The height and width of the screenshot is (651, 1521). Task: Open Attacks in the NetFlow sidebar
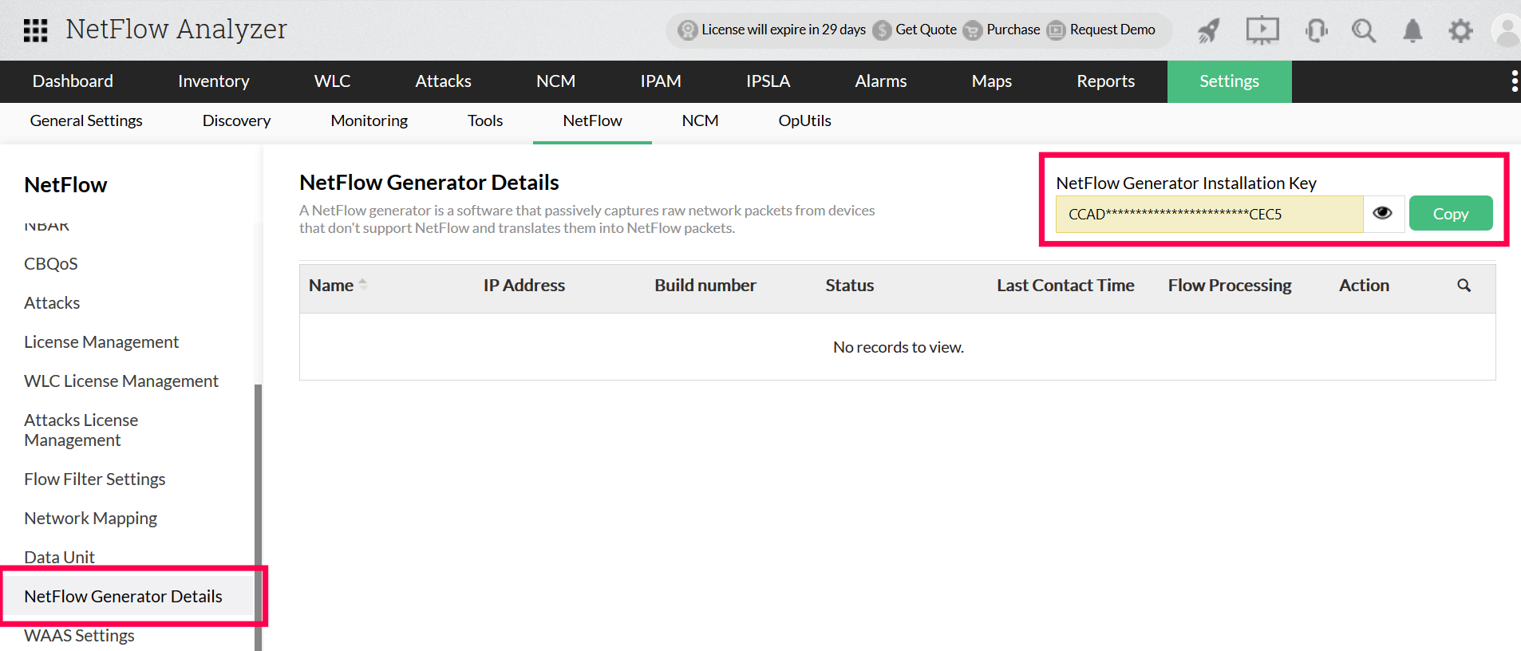(x=52, y=302)
